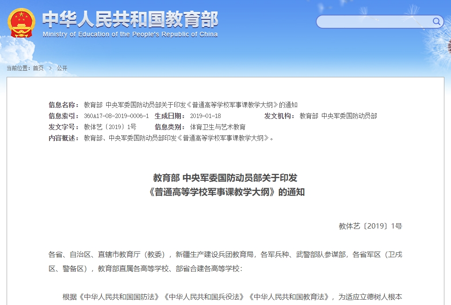Click the right-aligned 教体艺〔2019〕1号 text

[x=370, y=226]
